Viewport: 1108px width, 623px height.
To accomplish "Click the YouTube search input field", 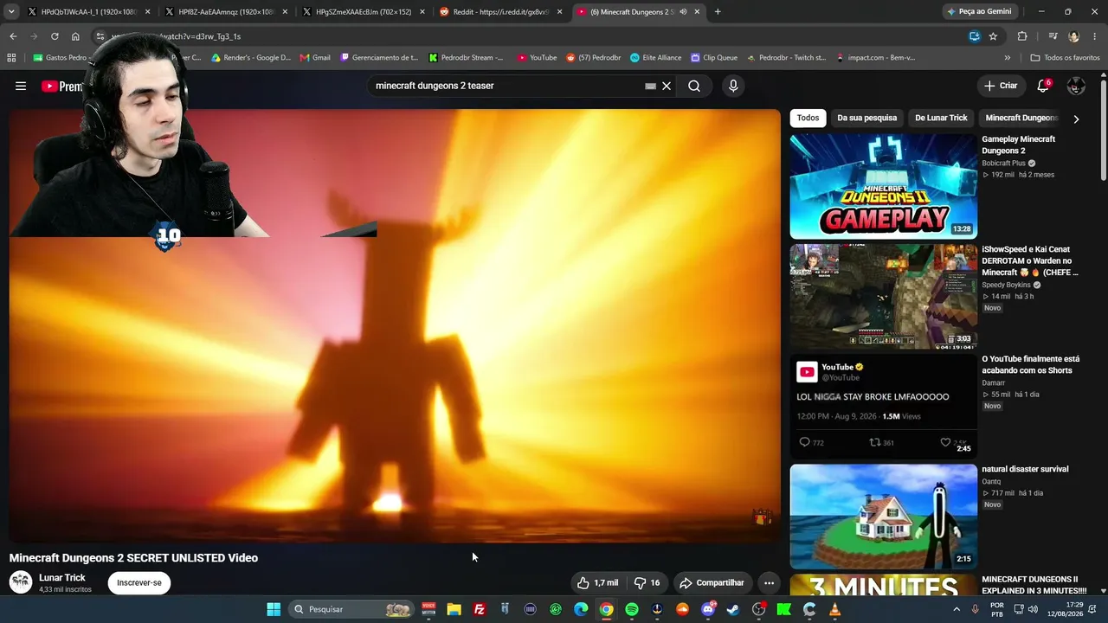I will (x=506, y=86).
